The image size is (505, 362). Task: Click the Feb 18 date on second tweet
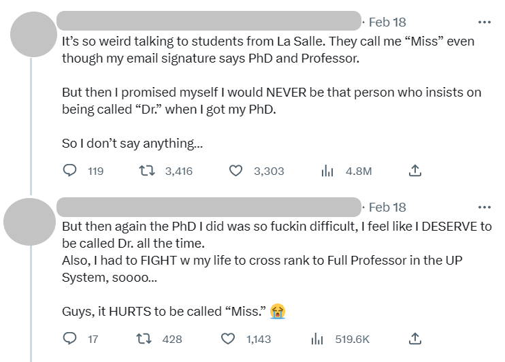pos(387,207)
